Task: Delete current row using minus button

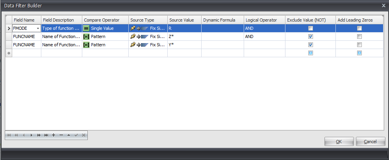Action: [61, 135]
